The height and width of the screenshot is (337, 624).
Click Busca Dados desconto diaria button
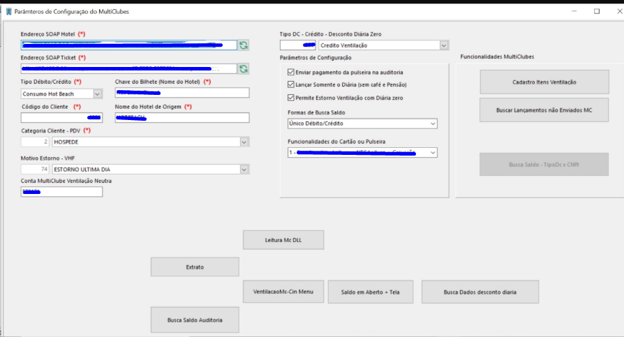pos(480,292)
